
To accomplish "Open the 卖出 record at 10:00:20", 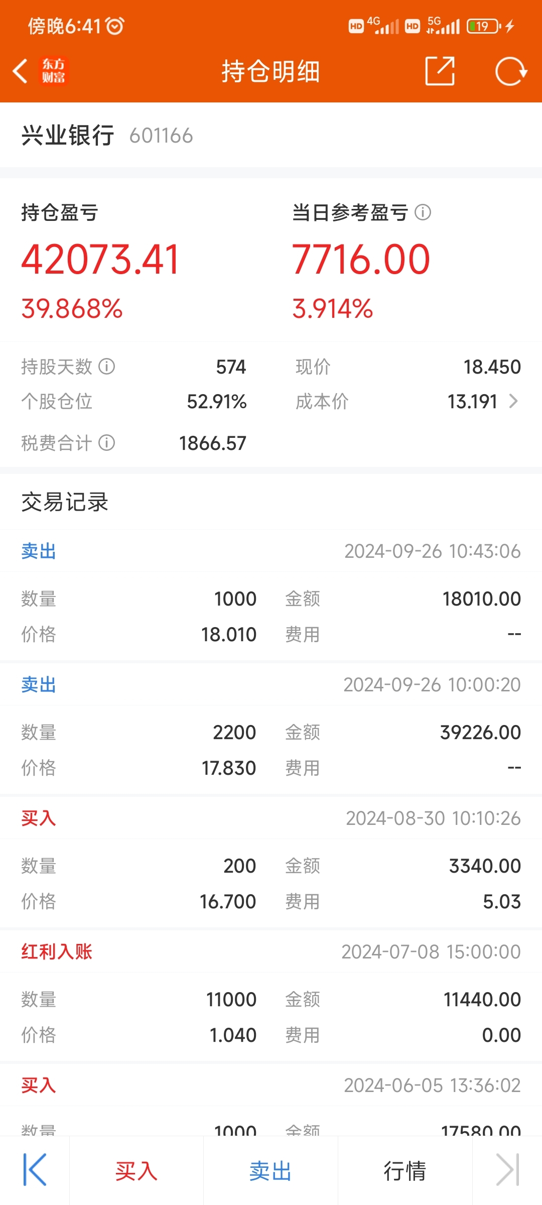I will click(x=271, y=729).
